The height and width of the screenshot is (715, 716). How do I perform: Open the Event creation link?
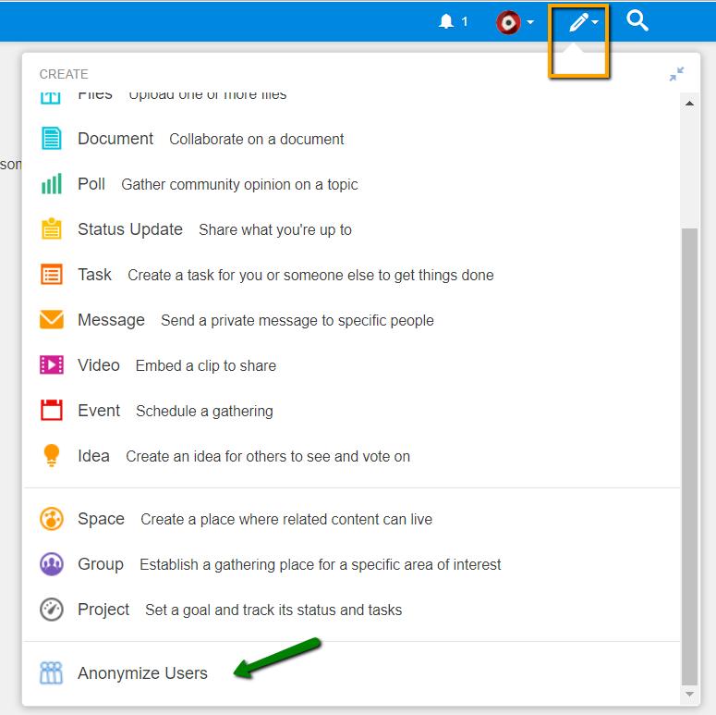[x=99, y=411]
